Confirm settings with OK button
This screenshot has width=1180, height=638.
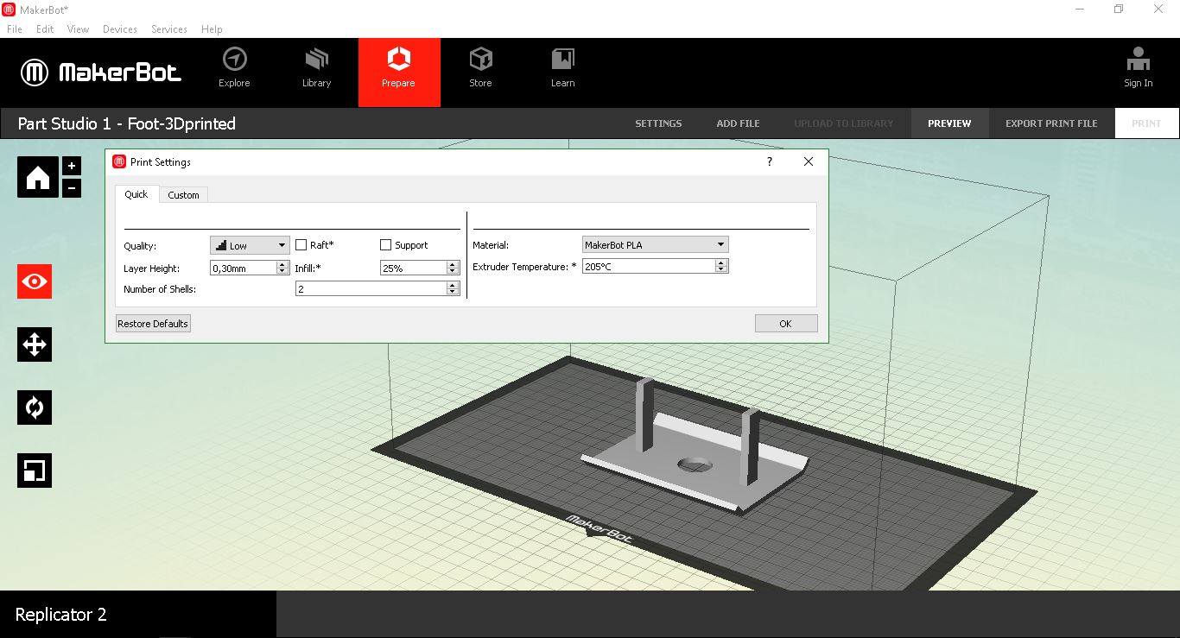click(x=785, y=324)
